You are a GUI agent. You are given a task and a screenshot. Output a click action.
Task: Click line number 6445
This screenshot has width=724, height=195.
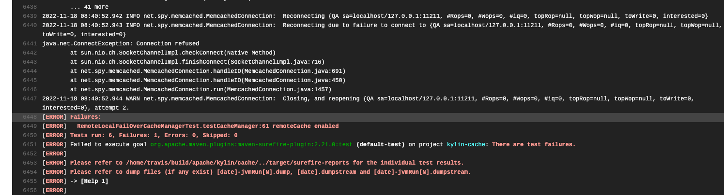click(30, 81)
